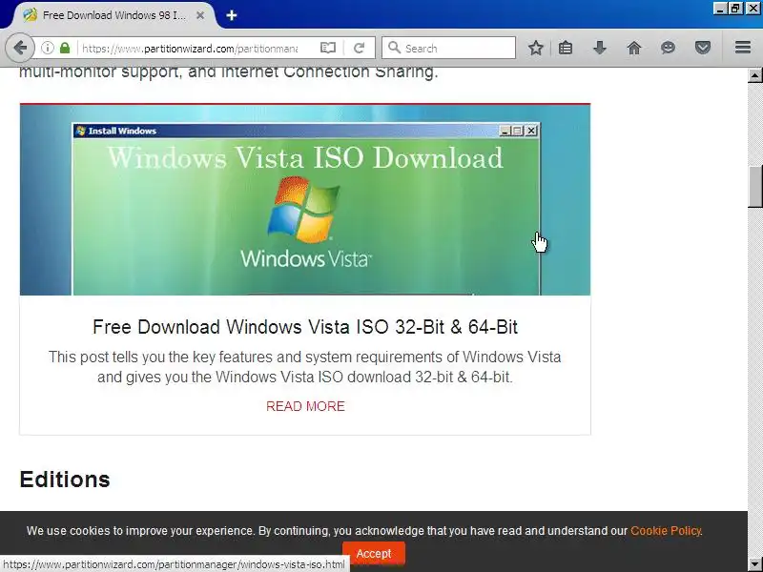Reload the page with the refresh icon
The width and height of the screenshot is (763, 572).
[360, 48]
